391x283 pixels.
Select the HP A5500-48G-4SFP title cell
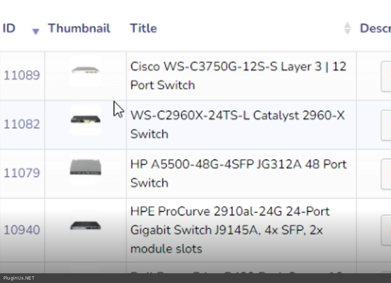coord(238,173)
